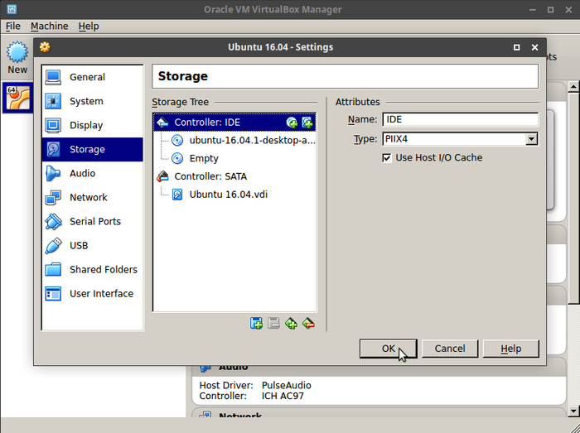The image size is (580, 433).
Task: Open Display settings category
Action: click(x=92, y=125)
